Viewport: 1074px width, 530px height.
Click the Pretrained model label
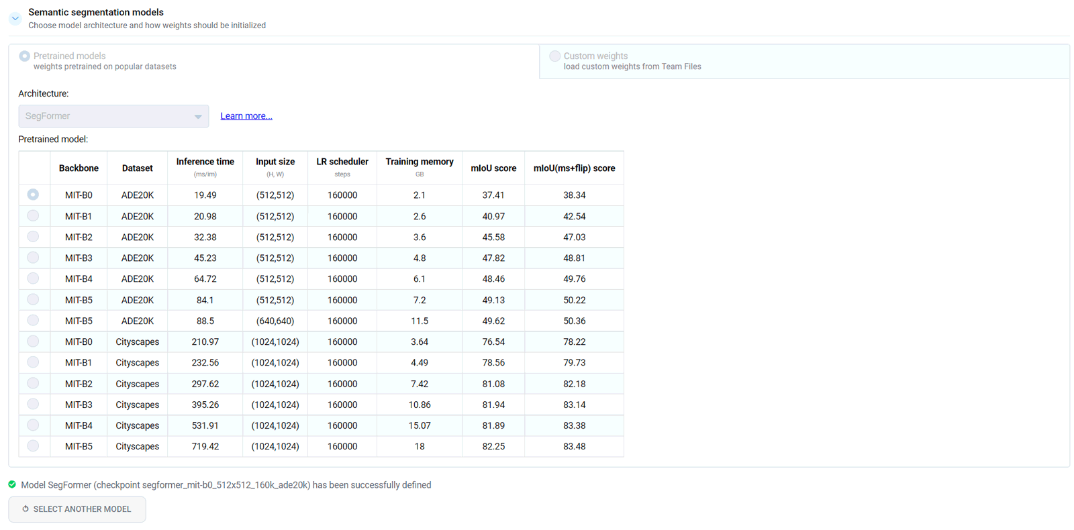[x=53, y=140]
